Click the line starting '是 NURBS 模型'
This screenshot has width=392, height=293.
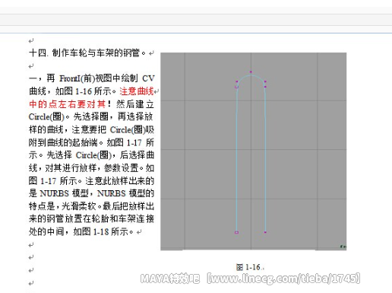pos(91,193)
